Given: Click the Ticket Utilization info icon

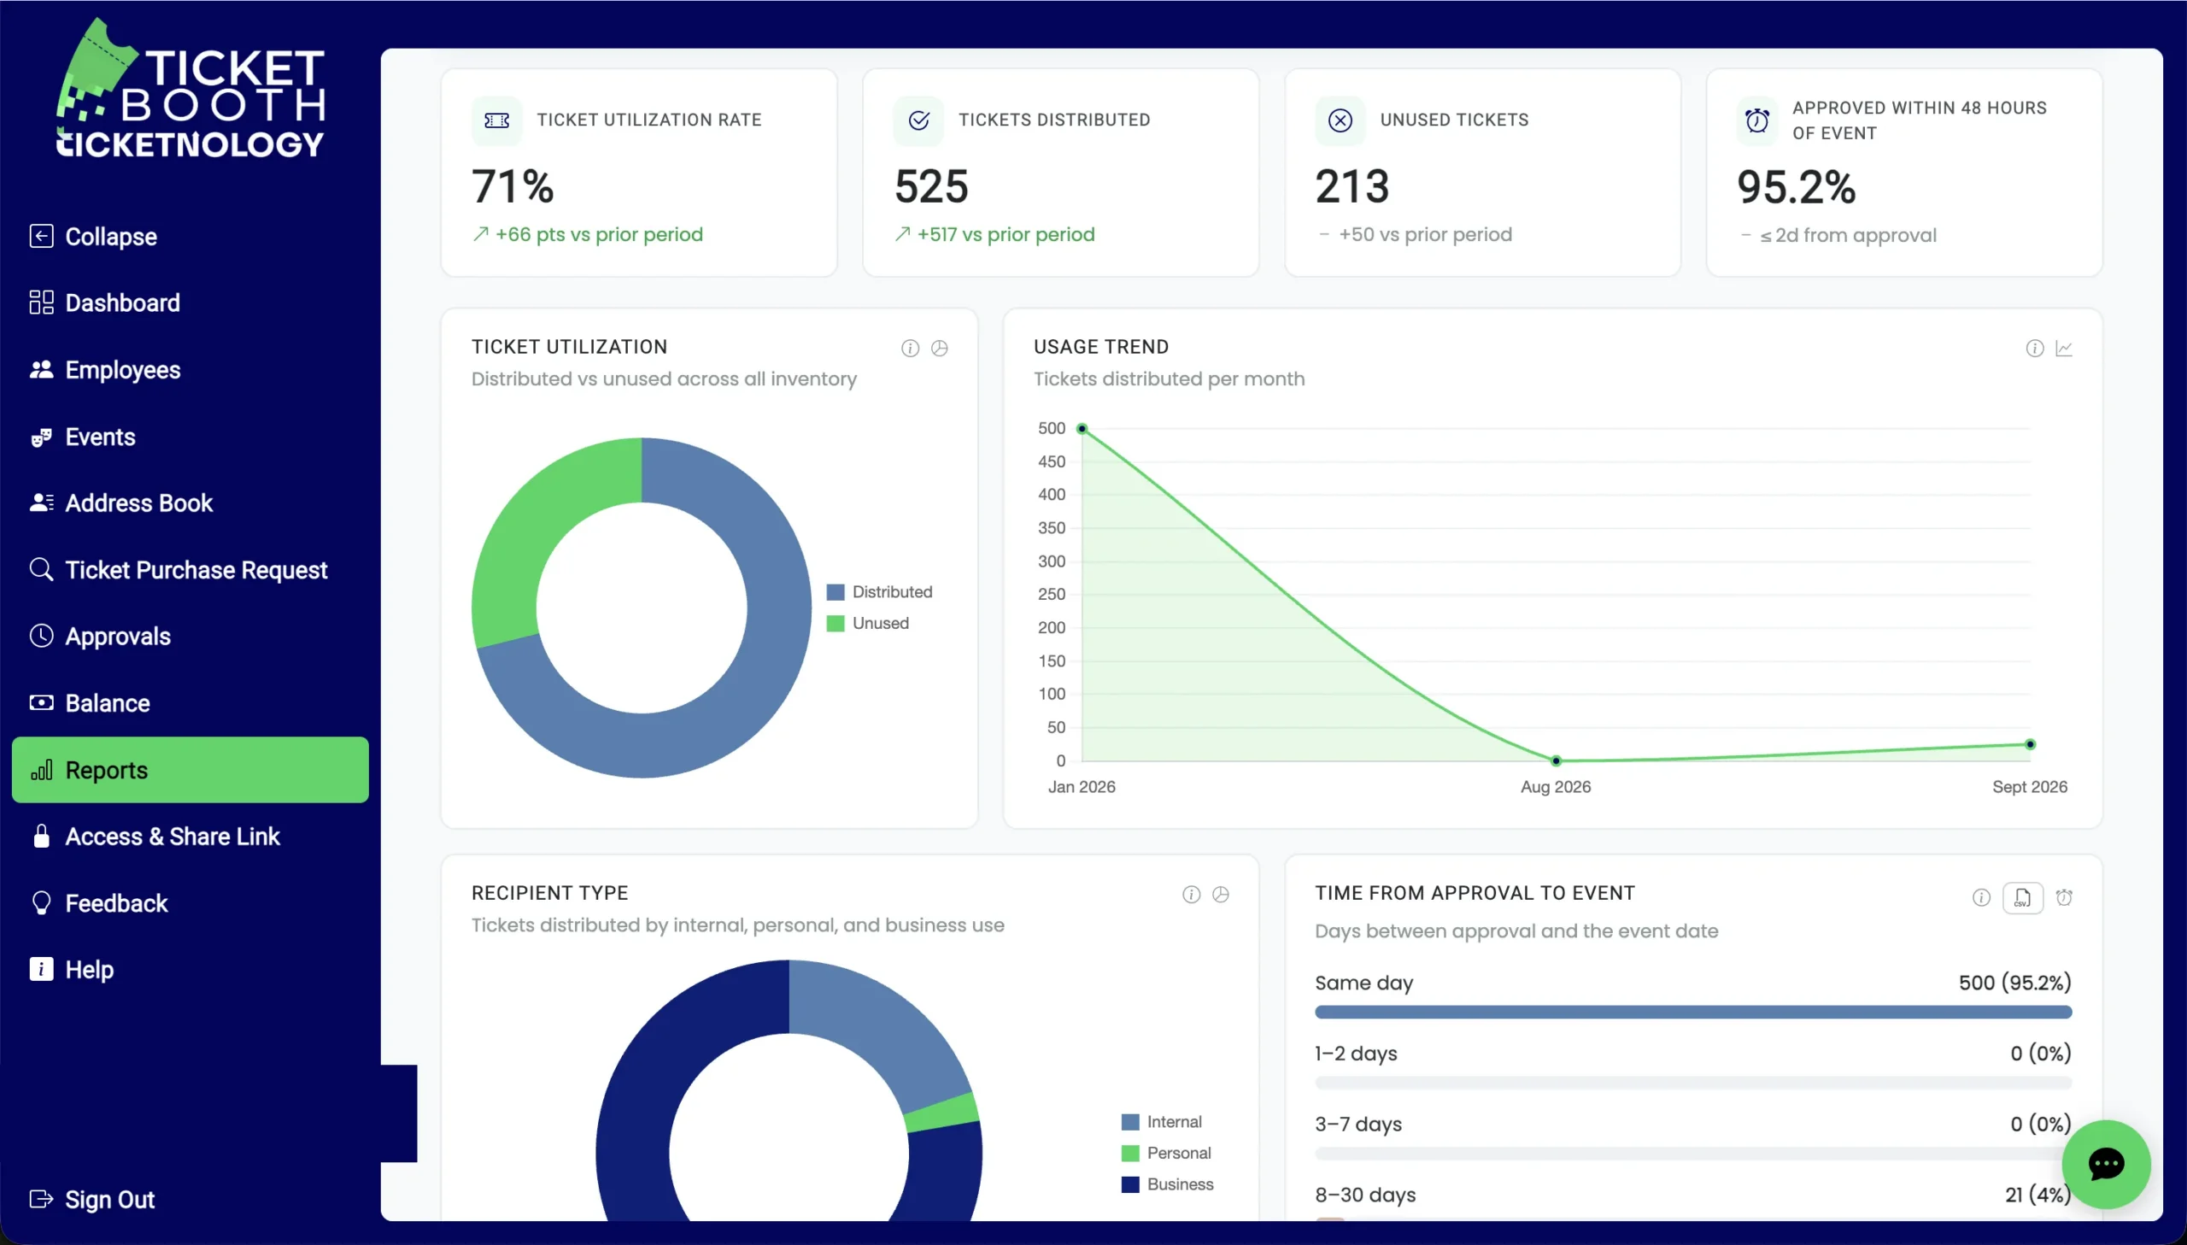Looking at the screenshot, I should click(x=910, y=348).
